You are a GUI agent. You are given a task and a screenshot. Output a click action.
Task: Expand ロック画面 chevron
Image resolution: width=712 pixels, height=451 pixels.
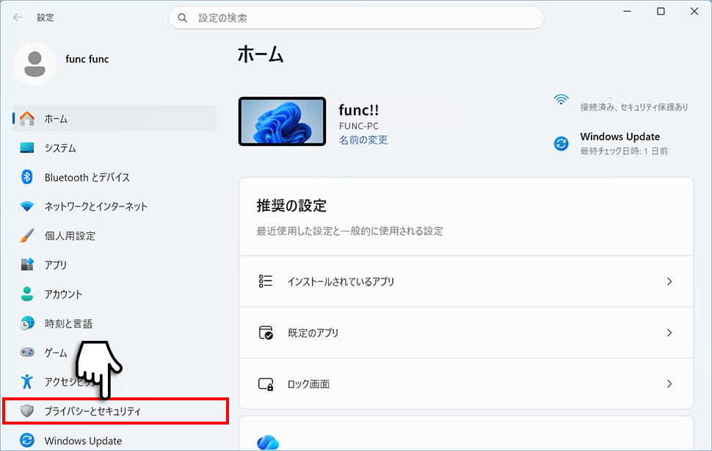coord(669,383)
